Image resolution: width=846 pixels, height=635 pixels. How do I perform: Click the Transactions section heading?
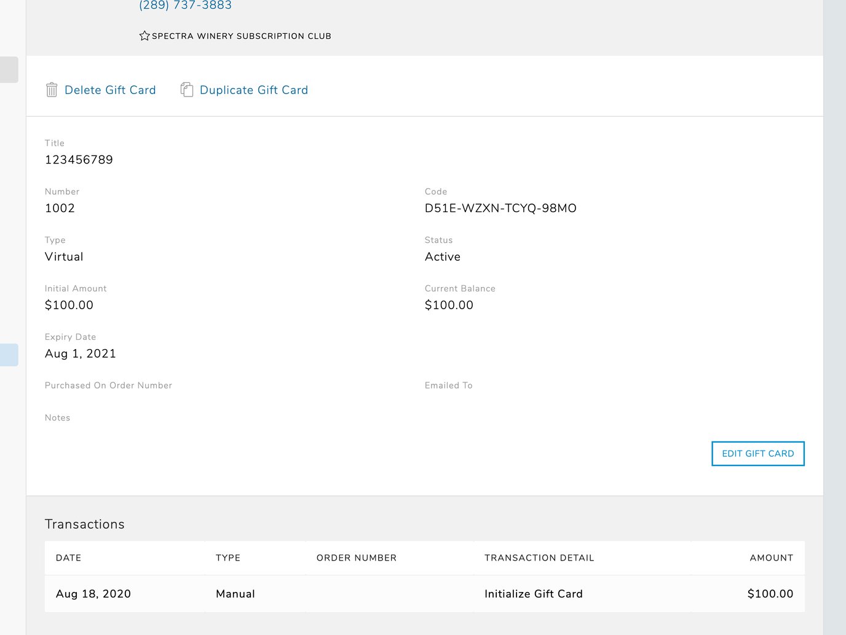(x=84, y=524)
